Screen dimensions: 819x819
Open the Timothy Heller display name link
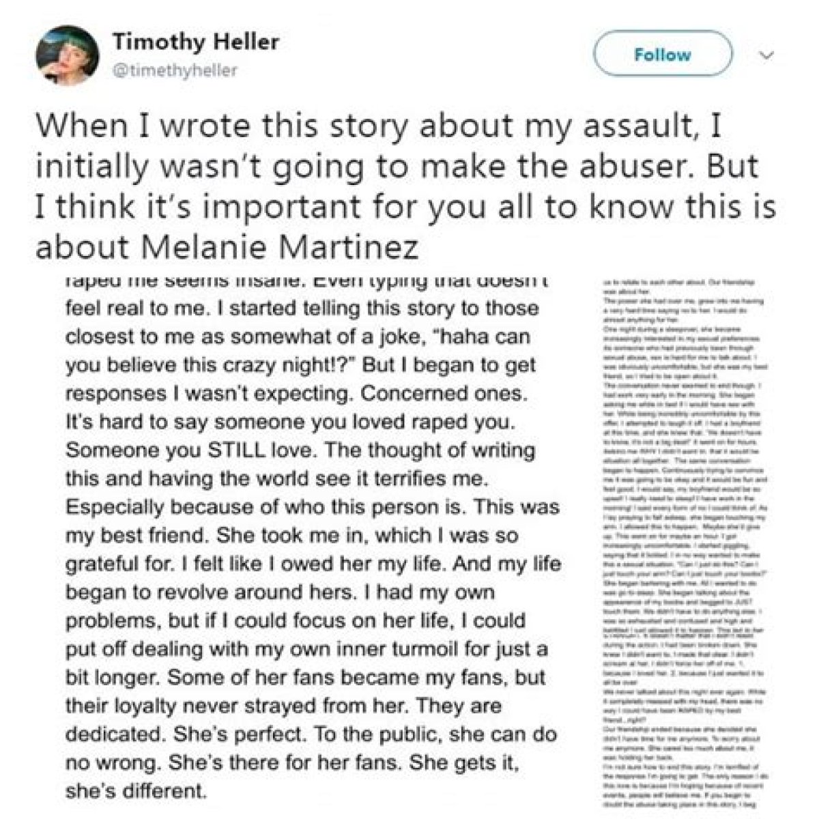point(195,42)
